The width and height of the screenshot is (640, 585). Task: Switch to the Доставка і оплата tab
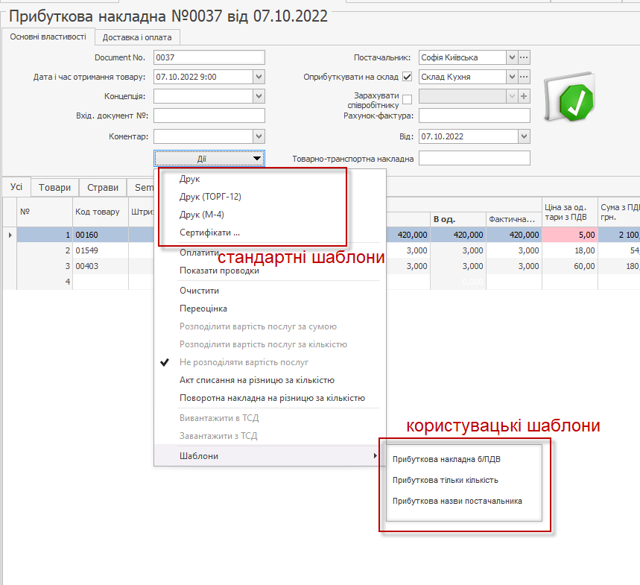click(137, 37)
